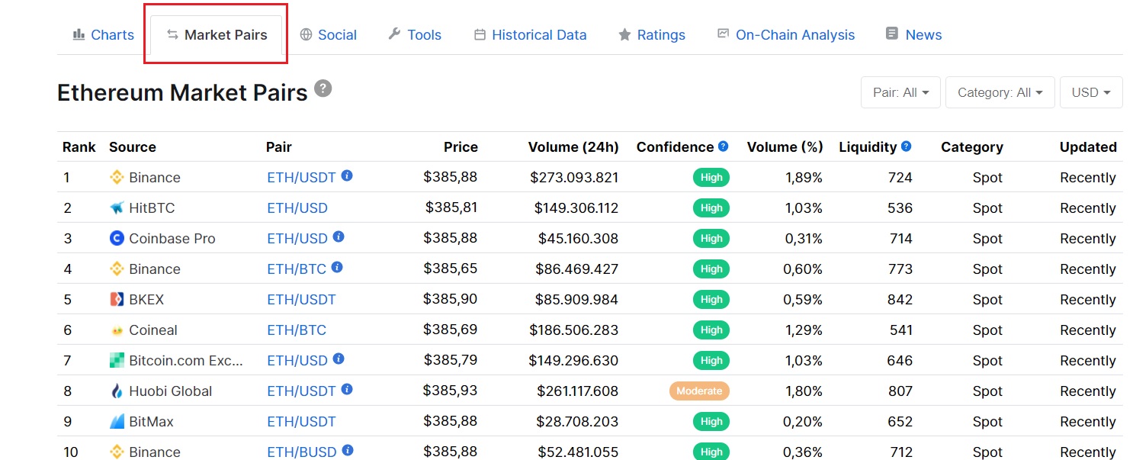Select the volume value $273.093.821

(574, 178)
